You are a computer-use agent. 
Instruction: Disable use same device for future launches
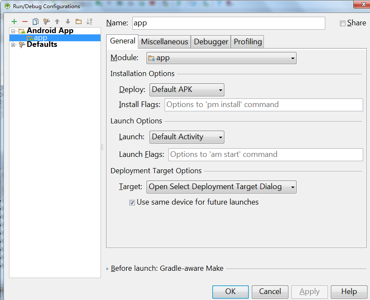pyautogui.click(x=132, y=202)
